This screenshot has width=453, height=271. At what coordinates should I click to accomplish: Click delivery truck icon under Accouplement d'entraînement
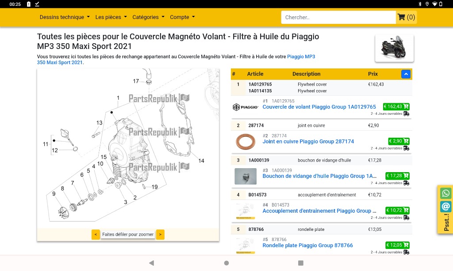click(406, 218)
